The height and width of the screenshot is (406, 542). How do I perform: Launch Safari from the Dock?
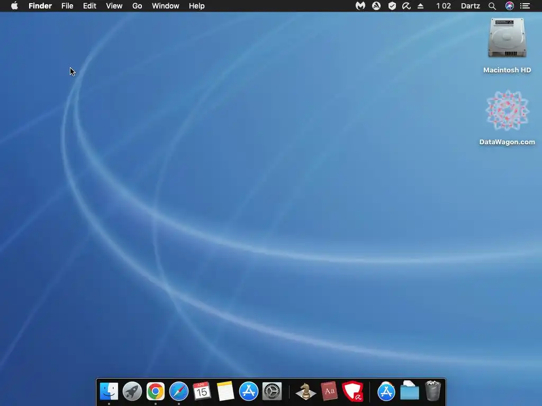pyautogui.click(x=179, y=391)
